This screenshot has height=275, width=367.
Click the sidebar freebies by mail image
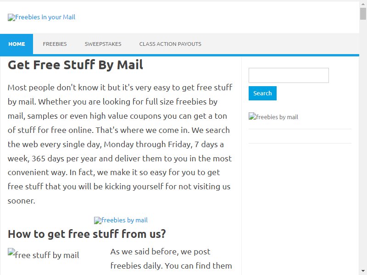[x=273, y=117]
